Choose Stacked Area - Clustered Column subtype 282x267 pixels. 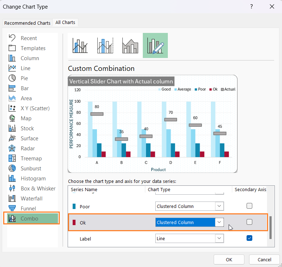[x=130, y=45]
